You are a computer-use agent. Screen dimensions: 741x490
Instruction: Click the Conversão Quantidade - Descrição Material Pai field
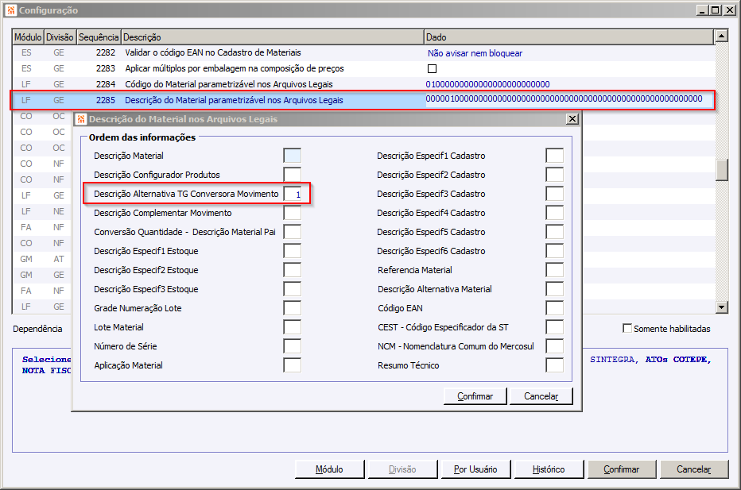pyautogui.click(x=292, y=232)
